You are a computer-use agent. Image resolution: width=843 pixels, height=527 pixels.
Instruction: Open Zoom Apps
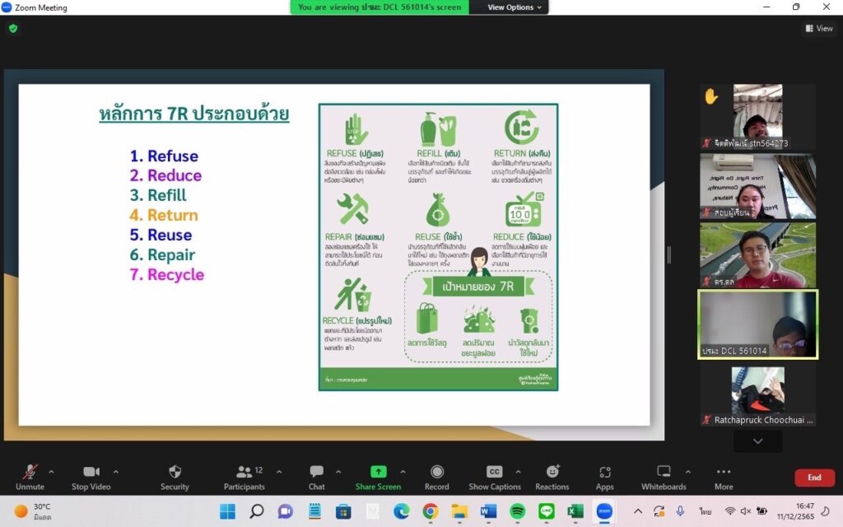(605, 476)
